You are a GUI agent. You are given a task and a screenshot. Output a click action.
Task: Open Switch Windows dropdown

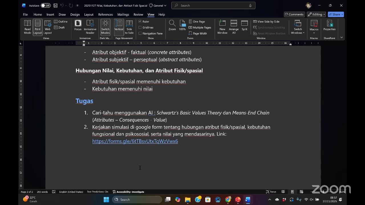(x=298, y=27)
